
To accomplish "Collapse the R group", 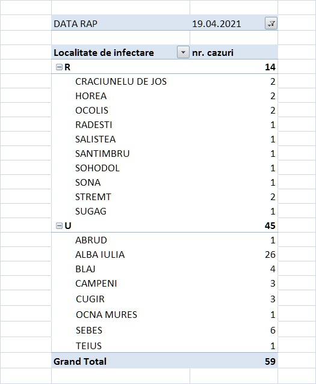I will (x=59, y=67).
